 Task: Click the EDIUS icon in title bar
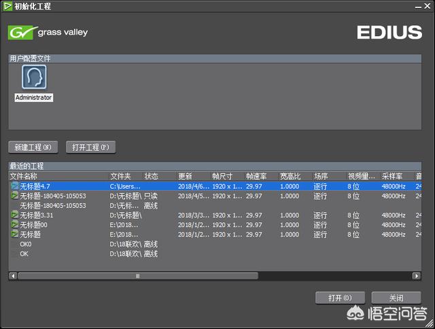pos(7,6)
